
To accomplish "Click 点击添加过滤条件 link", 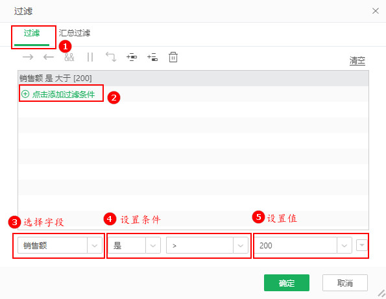I will pos(64,94).
